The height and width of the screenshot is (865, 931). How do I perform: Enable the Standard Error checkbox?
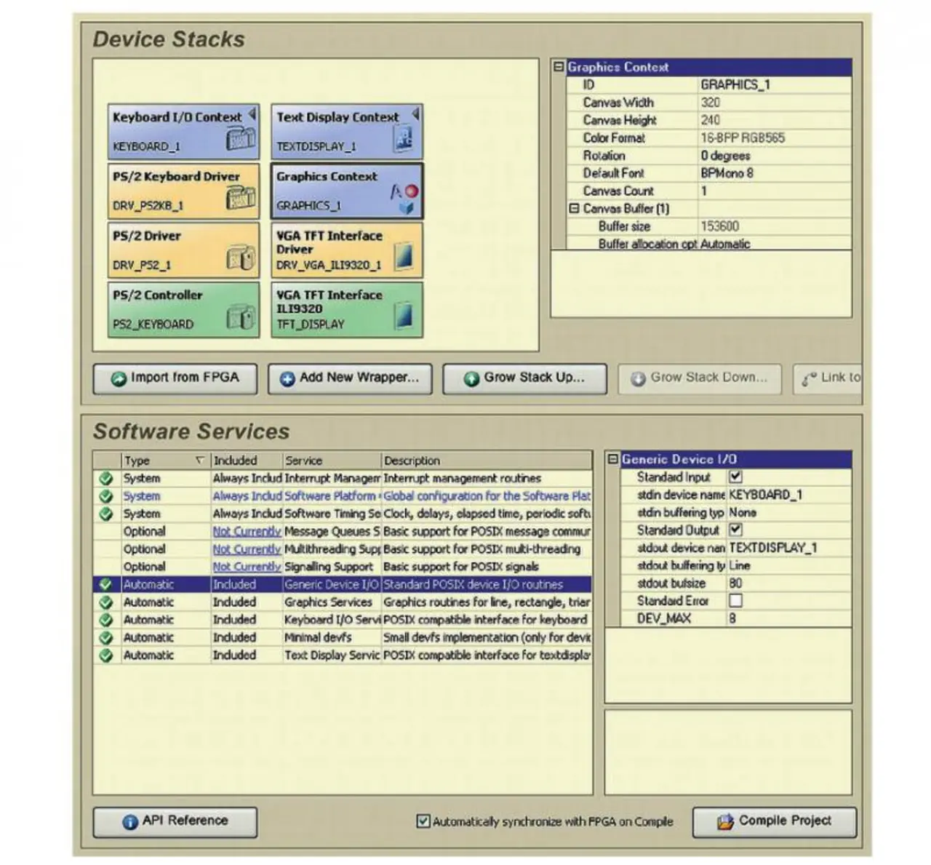pos(735,601)
